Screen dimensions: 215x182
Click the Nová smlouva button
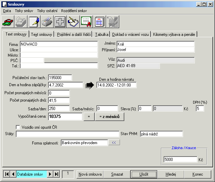tap(90, 174)
